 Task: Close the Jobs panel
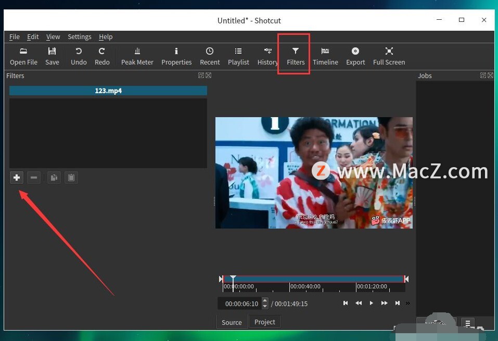[490, 75]
